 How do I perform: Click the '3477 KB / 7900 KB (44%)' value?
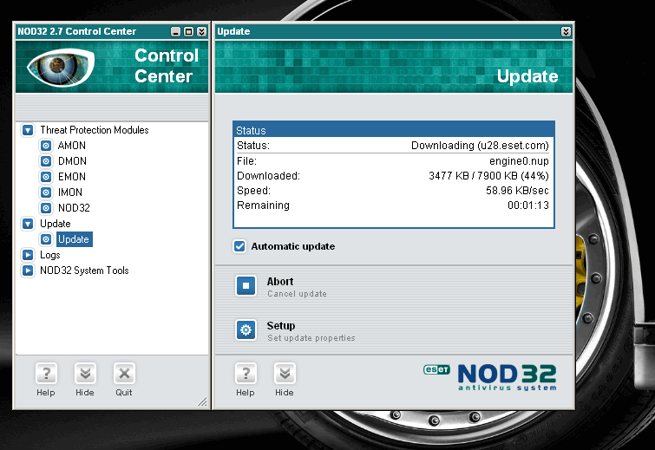pos(488,176)
